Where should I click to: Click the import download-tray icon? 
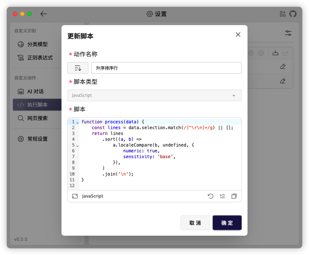point(276,53)
